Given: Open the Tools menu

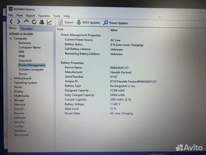Looking at the screenshot, I should point(57,16).
